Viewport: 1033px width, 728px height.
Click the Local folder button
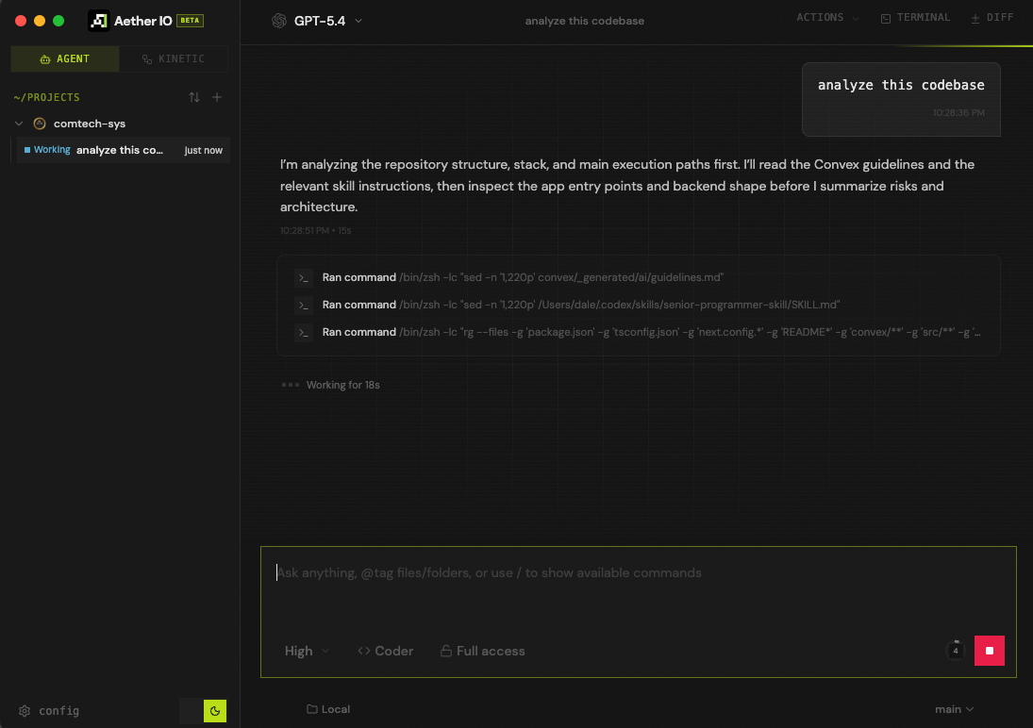[328, 709]
